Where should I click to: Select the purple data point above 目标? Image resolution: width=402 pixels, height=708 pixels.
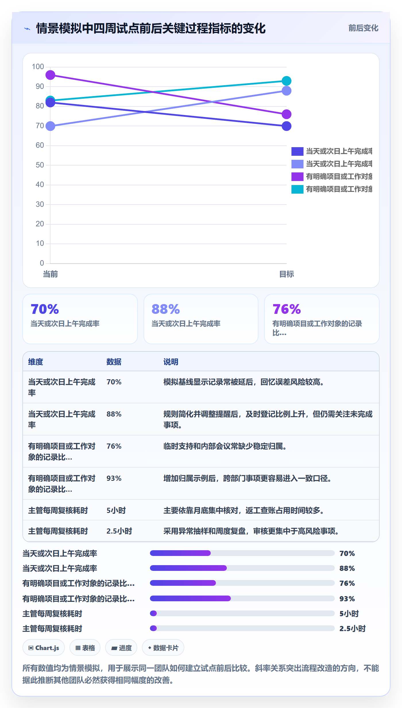[x=287, y=114]
